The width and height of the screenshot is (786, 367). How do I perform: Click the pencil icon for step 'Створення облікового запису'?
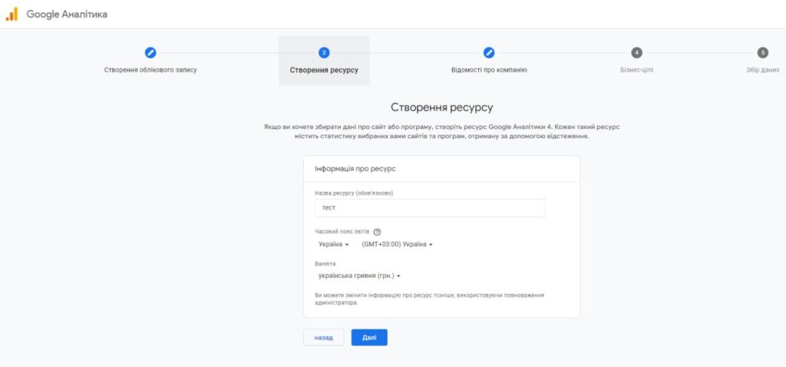[x=150, y=52]
